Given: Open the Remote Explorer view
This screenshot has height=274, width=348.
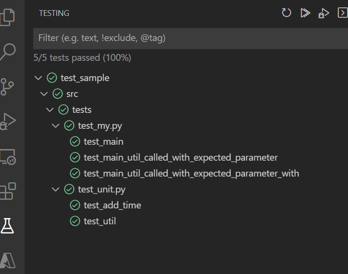Looking at the screenshot, I should click(8, 157).
